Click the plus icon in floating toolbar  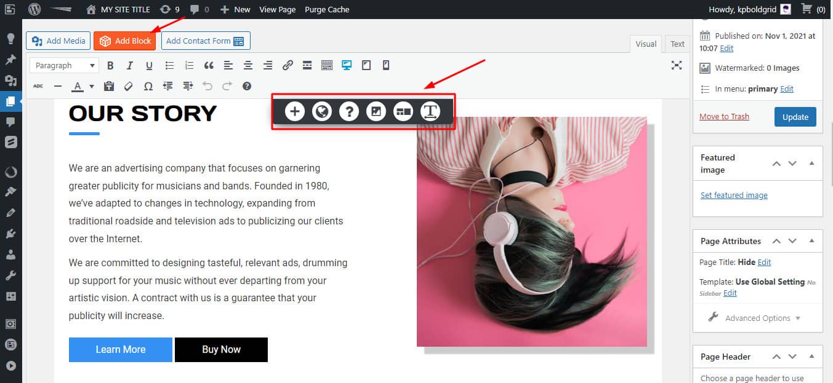point(295,111)
